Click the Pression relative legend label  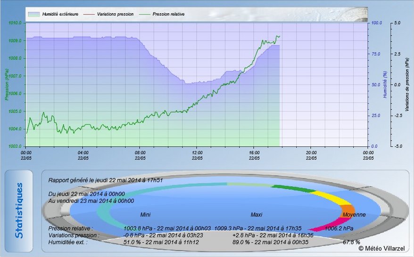(x=168, y=14)
